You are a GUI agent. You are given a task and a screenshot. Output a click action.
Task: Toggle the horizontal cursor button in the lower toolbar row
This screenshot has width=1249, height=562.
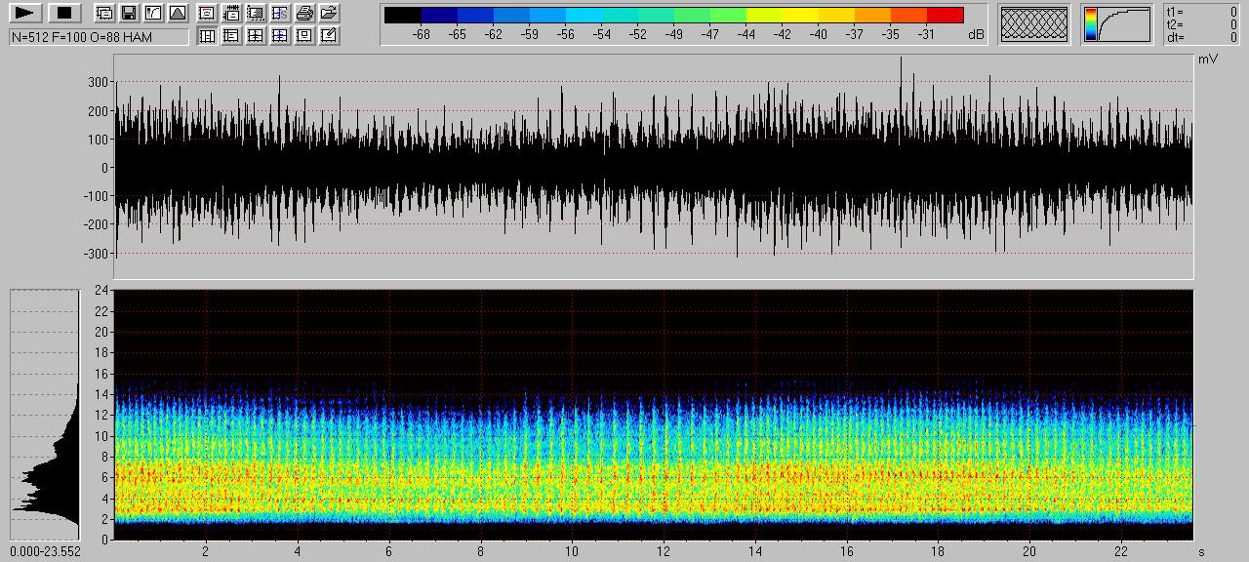(x=231, y=36)
